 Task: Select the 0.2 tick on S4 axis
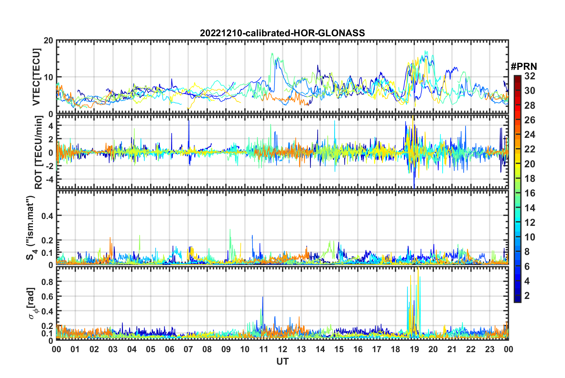click(47, 240)
